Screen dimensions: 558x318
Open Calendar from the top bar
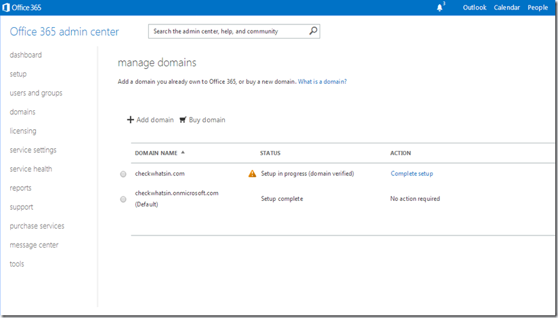coord(507,7)
